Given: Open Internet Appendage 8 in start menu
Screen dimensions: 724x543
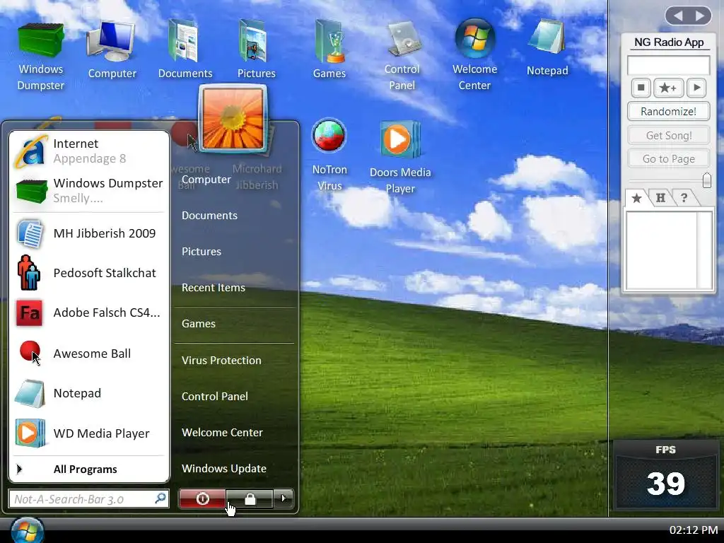Looking at the screenshot, I should [x=88, y=151].
